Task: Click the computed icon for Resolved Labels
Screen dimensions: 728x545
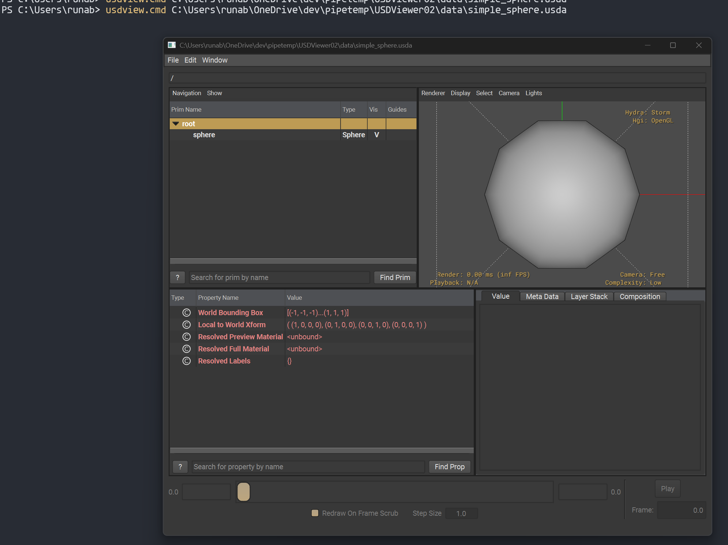Action: click(187, 361)
